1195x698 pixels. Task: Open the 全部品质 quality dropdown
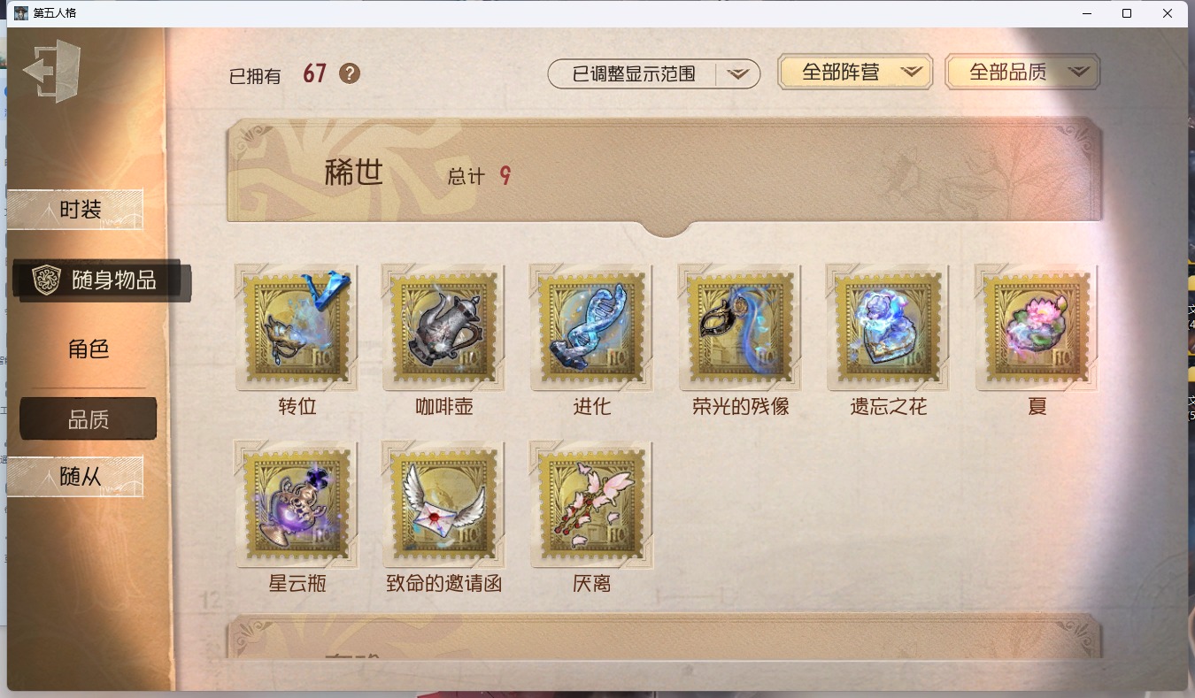click(x=1022, y=73)
